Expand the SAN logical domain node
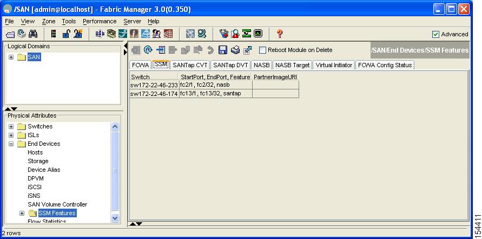Image resolution: width=482 pixels, height=239 pixels. (11, 57)
